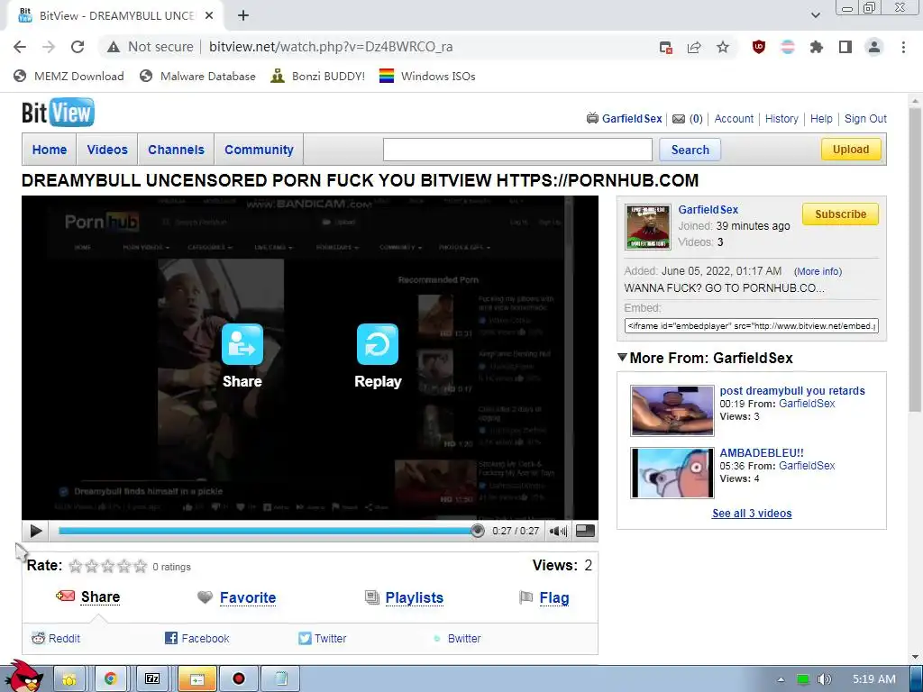Click the Search button

click(x=690, y=150)
